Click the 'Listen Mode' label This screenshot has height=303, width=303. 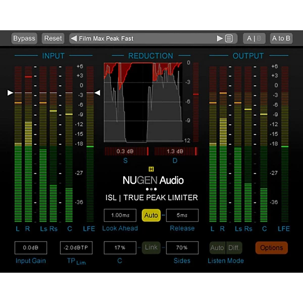[x=226, y=261]
